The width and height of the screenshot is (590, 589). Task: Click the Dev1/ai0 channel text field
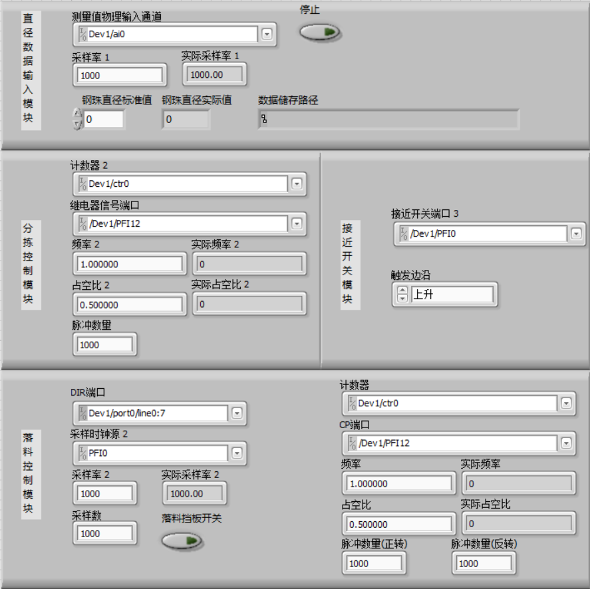[x=172, y=34]
